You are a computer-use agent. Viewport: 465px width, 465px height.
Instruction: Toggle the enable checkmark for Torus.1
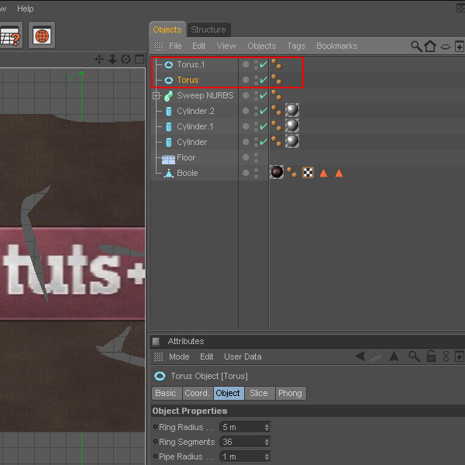[x=263, y=64]
